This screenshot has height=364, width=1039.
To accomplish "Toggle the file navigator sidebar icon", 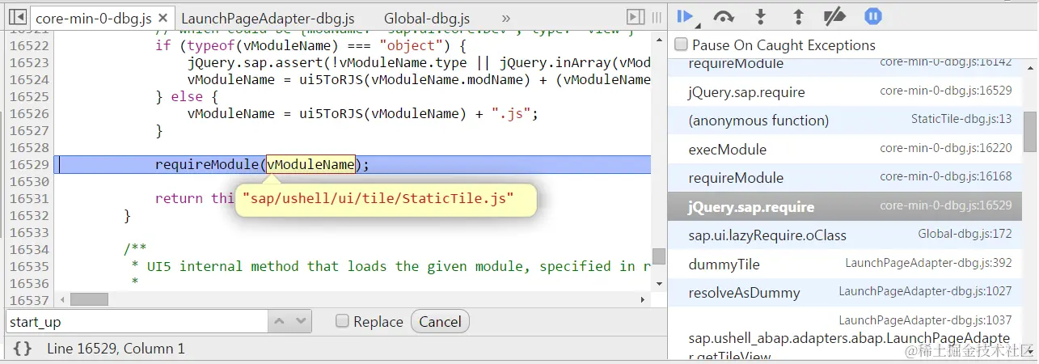I will tap(16, 17).
